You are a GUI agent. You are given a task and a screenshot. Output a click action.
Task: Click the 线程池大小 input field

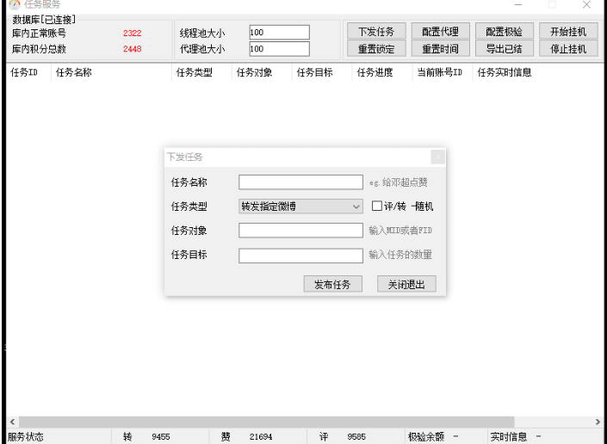coord(279,32)
